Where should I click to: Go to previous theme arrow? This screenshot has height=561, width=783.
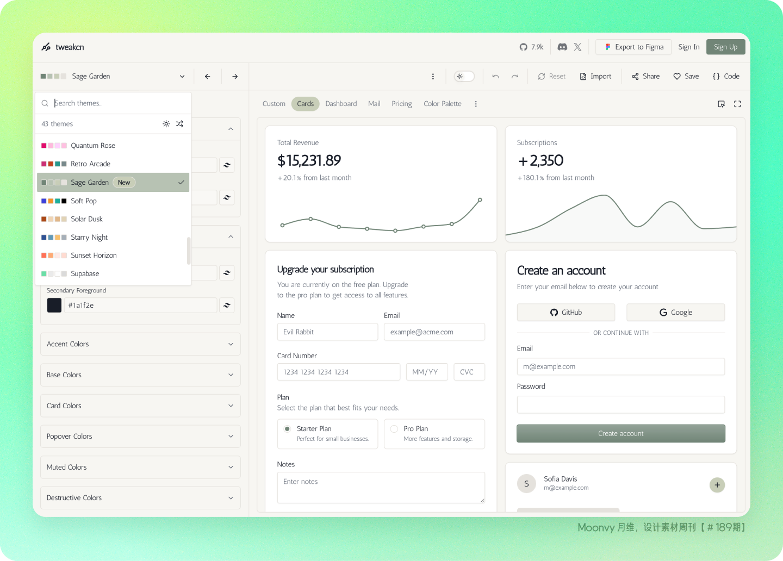pos(208,77)
